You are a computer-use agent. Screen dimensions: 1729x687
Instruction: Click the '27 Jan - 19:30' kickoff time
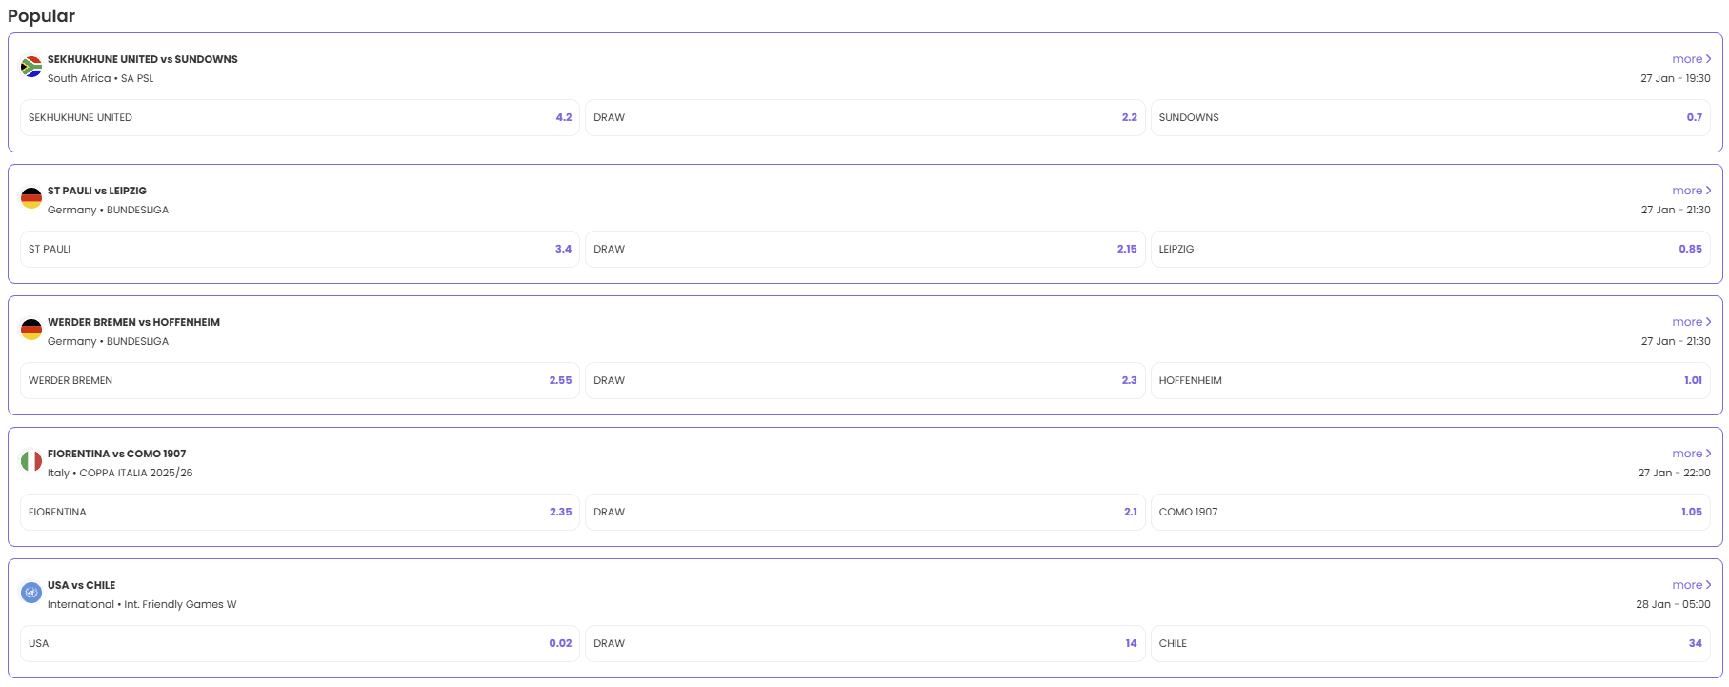[1676, 78]
